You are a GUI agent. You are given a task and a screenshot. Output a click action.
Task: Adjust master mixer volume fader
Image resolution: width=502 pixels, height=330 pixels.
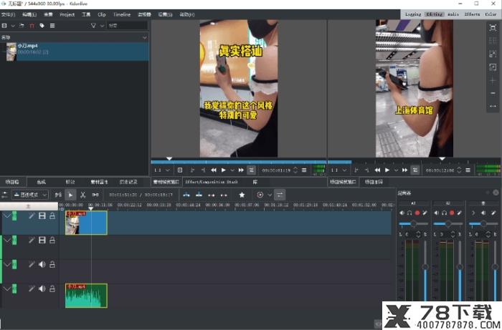[495, 267]
